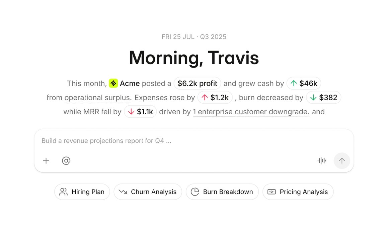Start voice input with waveform icon
The height and width of the screenshot is (234, 388).
[322, 160]
